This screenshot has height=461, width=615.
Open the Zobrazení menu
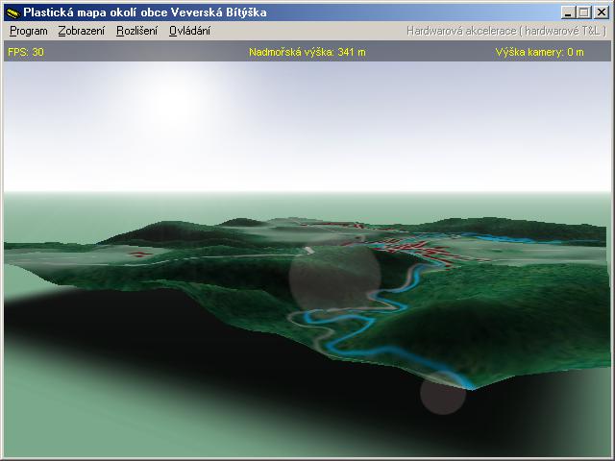click(82, 31)
